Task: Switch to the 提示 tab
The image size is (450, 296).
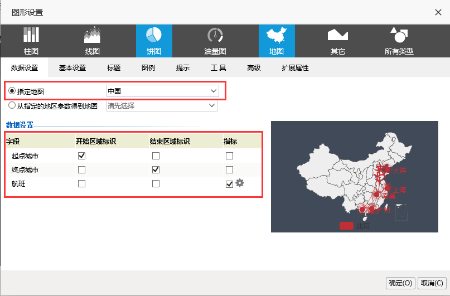Action: 183,67
